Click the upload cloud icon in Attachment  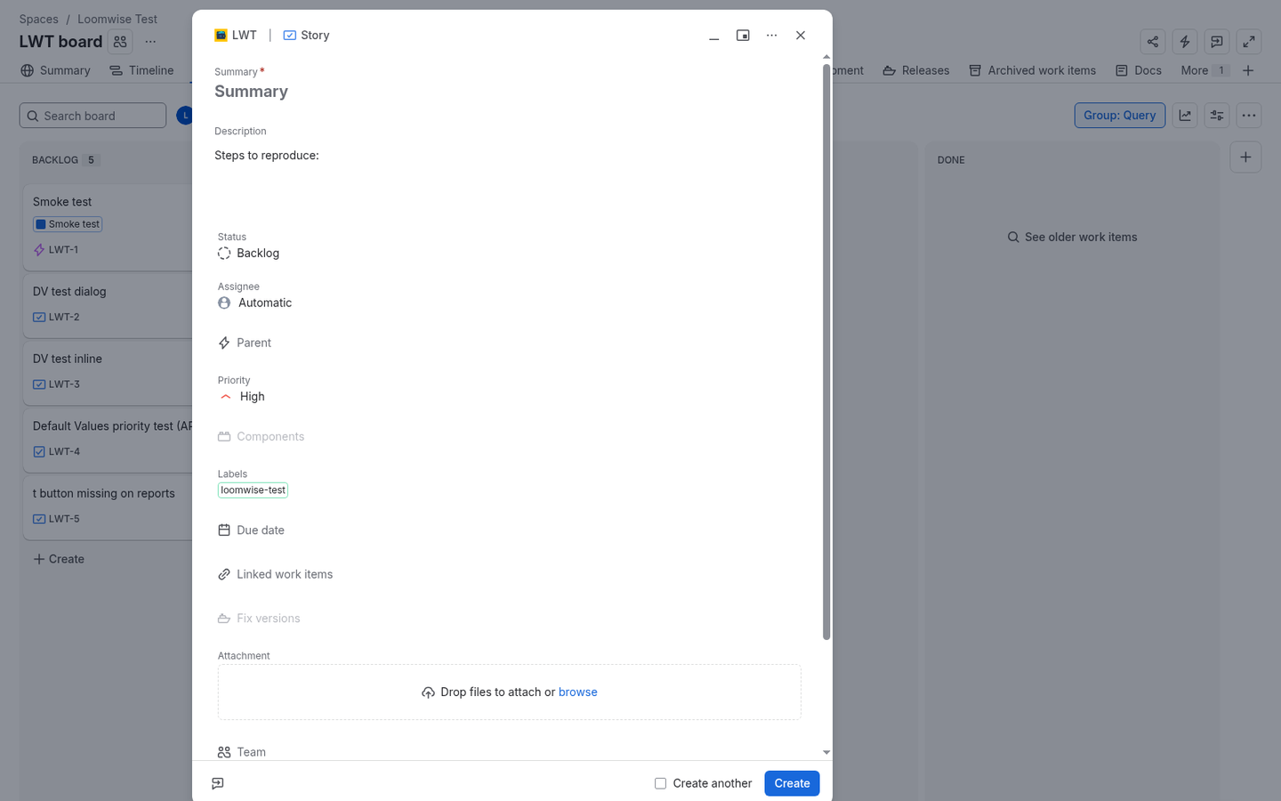click(x=428, y=692)
